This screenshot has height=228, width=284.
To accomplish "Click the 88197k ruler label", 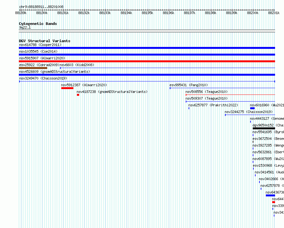I will 190,13.
